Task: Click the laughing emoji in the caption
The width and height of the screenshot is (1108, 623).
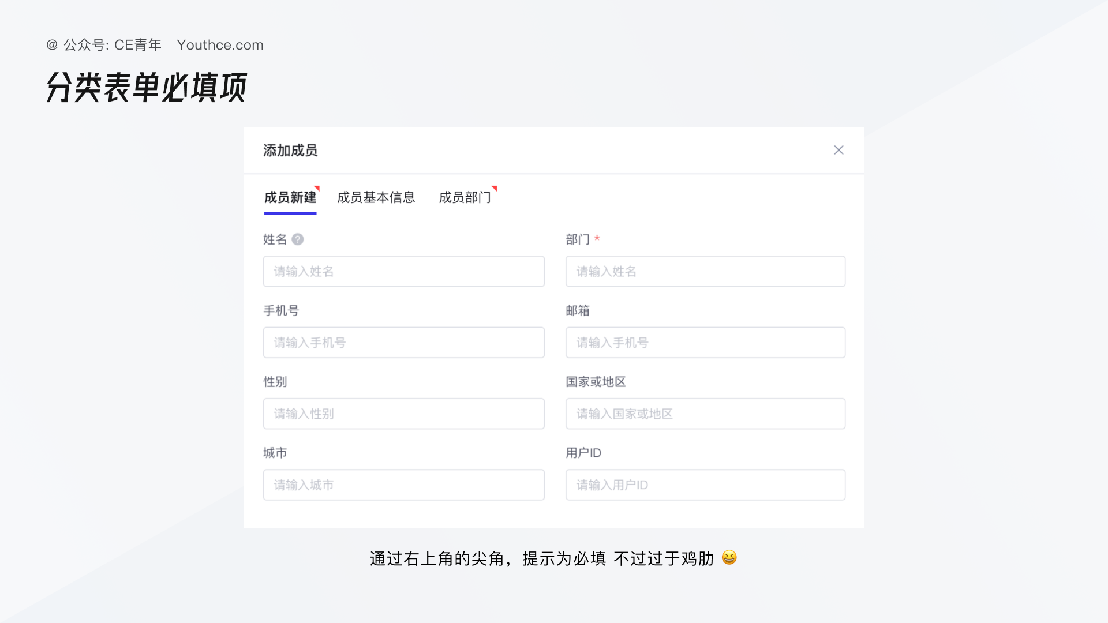Action: (x=729, y=558)
